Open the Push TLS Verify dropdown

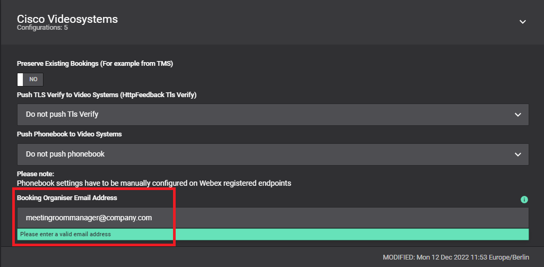(273, 114)
